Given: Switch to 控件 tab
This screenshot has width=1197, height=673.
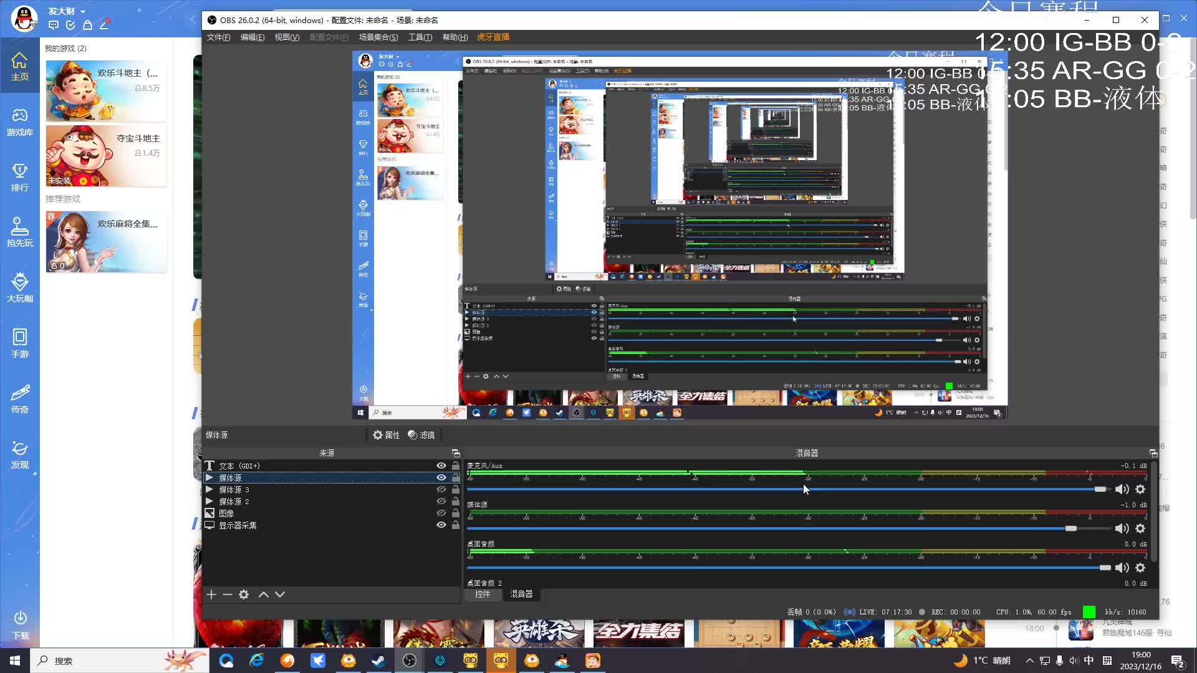Looking at the screenshot, I should 483,594.
